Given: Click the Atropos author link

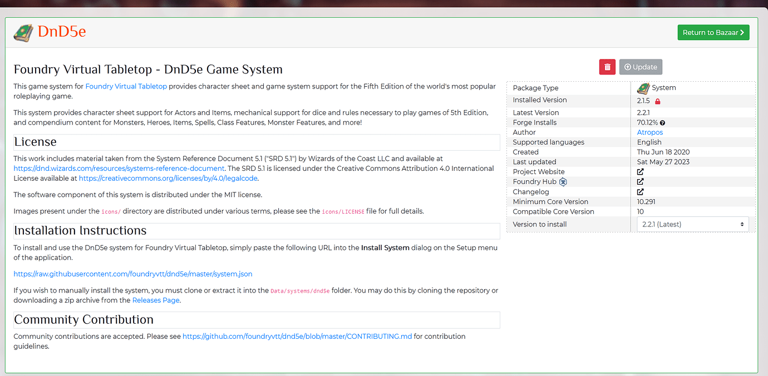Looking at the screenshot, I should click(650, 132).
